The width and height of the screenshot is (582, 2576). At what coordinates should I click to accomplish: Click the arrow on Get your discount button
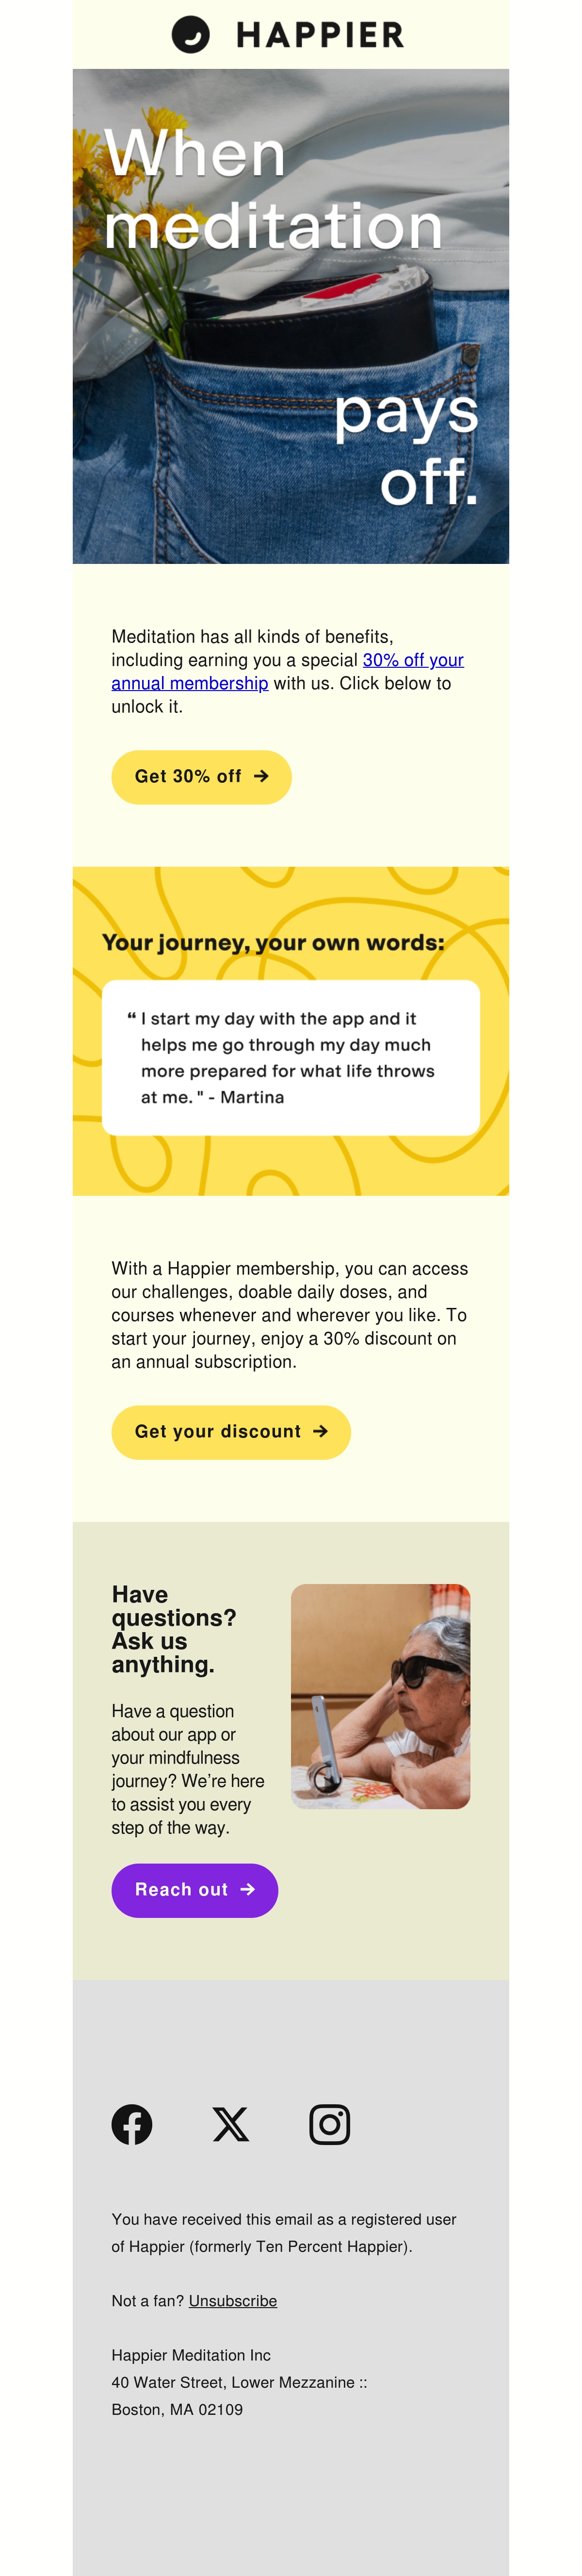pos(320,1431)
